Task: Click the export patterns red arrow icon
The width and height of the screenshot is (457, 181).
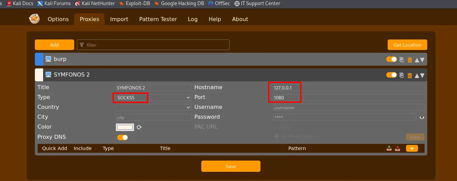Action: (x=398, y=148)
